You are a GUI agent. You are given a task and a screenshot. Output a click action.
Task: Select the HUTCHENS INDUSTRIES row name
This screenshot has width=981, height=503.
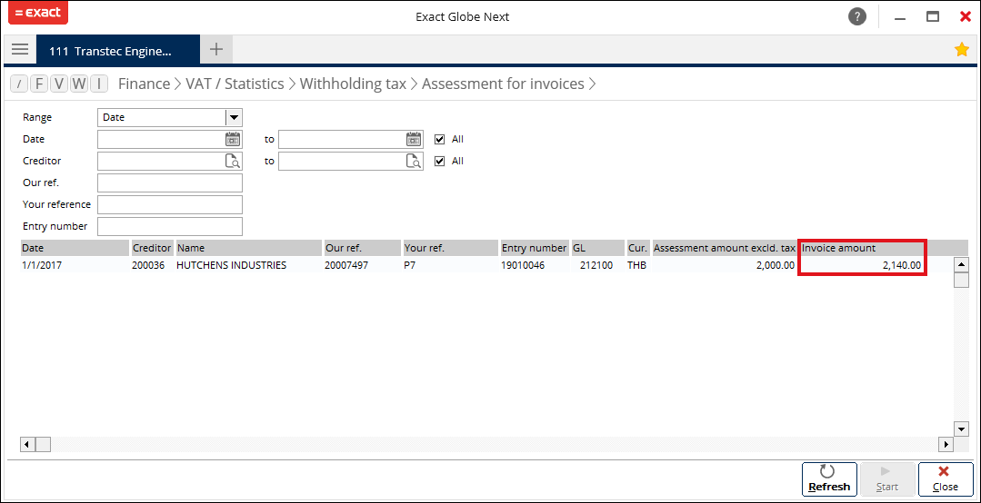point(232,265)
